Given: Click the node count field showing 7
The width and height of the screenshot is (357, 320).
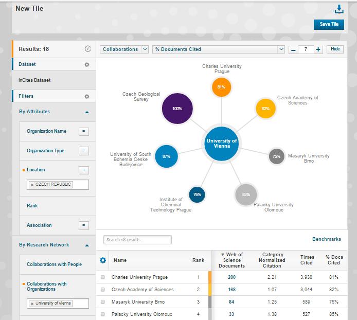Looking at the screenshot, I should click(x=306, y=49).
